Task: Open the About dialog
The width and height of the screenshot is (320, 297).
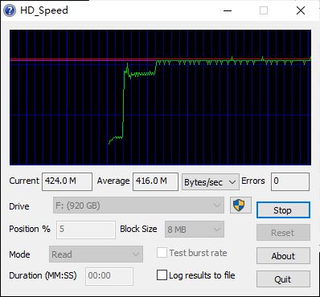Action: click(x=283, y=256)
